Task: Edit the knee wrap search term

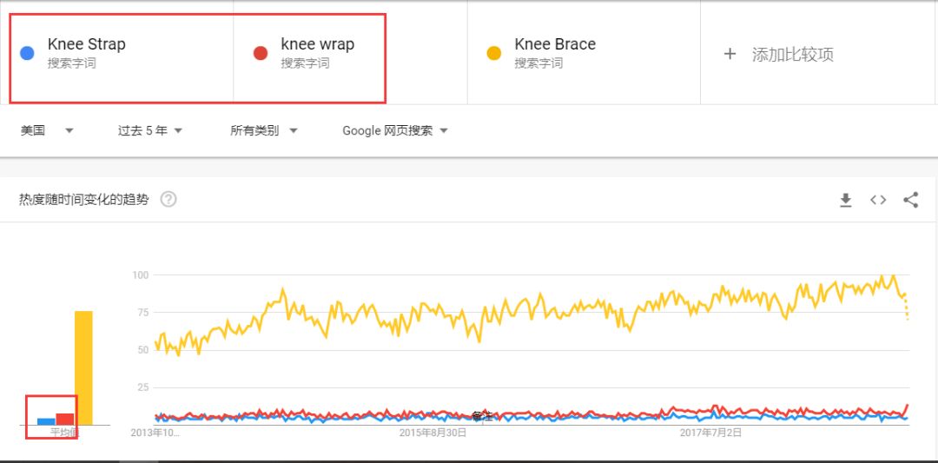Action: point(318,44)
